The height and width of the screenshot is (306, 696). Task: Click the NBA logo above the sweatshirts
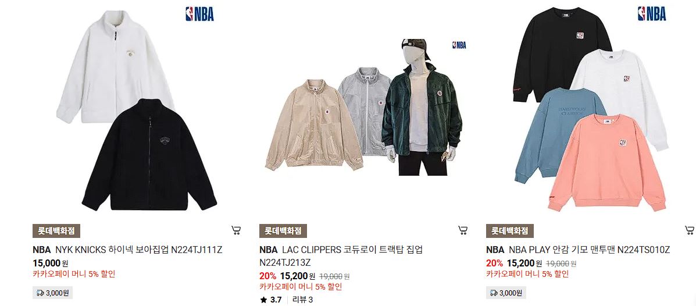(652, 14)
